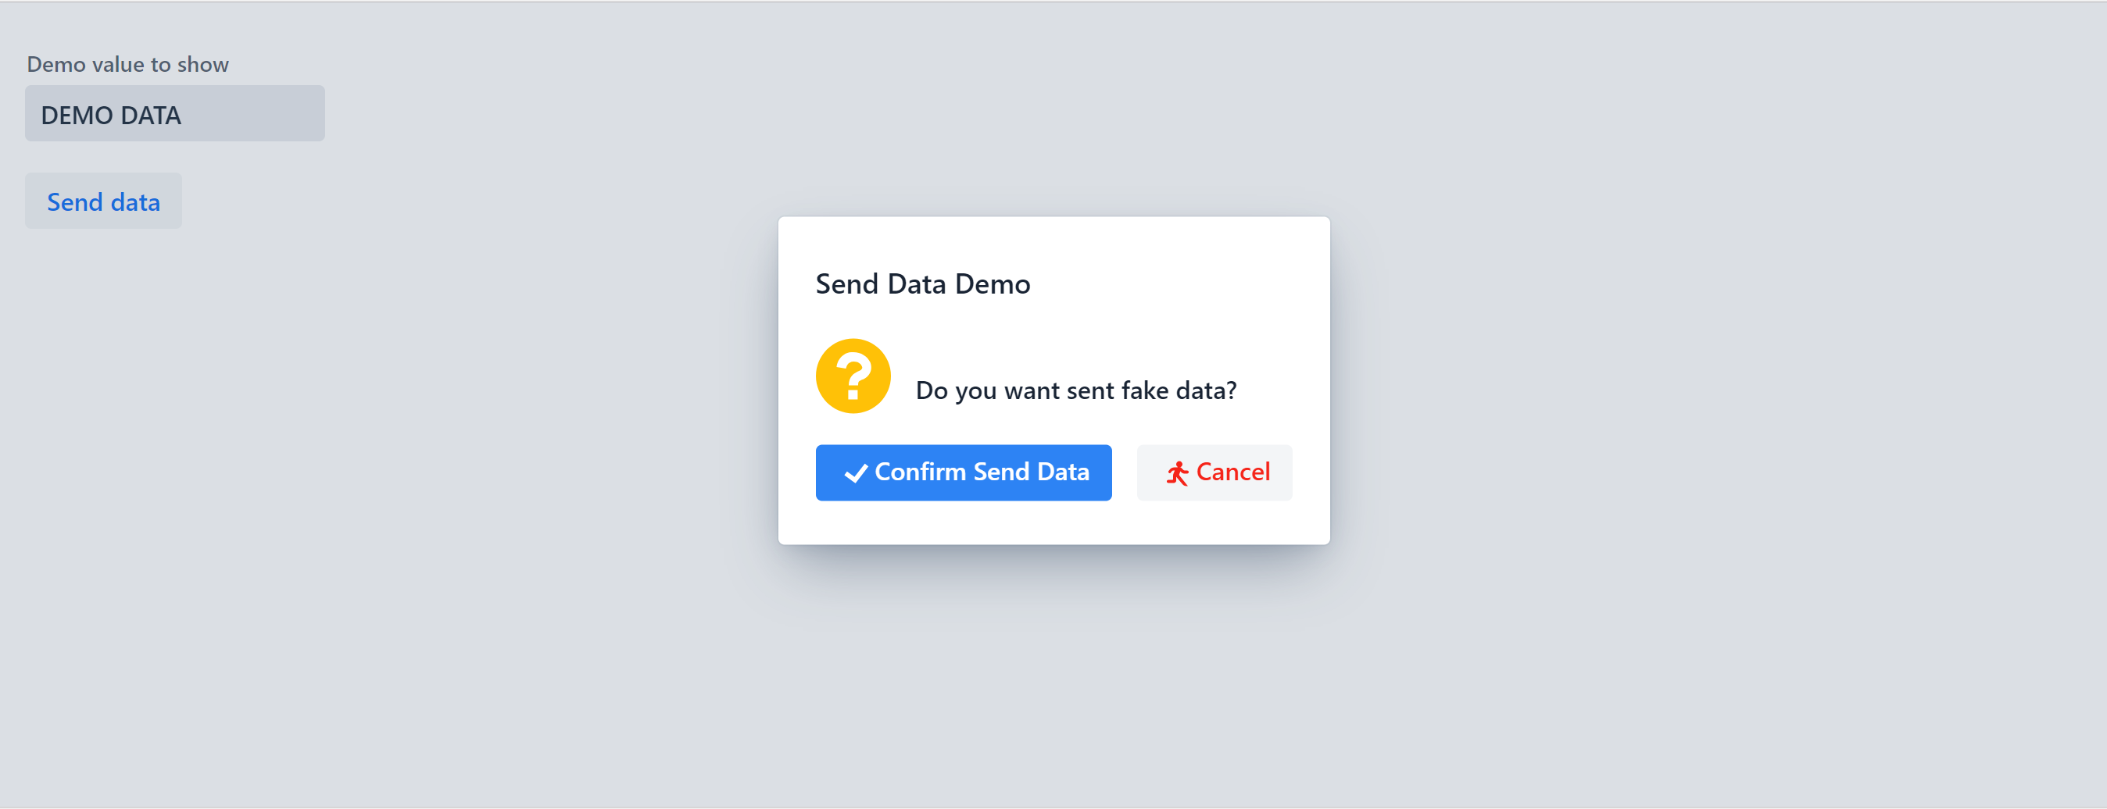Focus the DEMO DATA input field
Screen dimensions: 2107x809
pos(174,113)
